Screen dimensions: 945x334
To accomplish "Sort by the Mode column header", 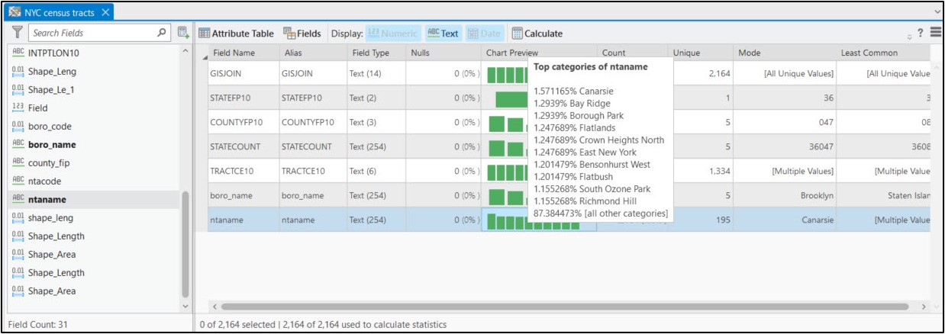I will 785,53.
